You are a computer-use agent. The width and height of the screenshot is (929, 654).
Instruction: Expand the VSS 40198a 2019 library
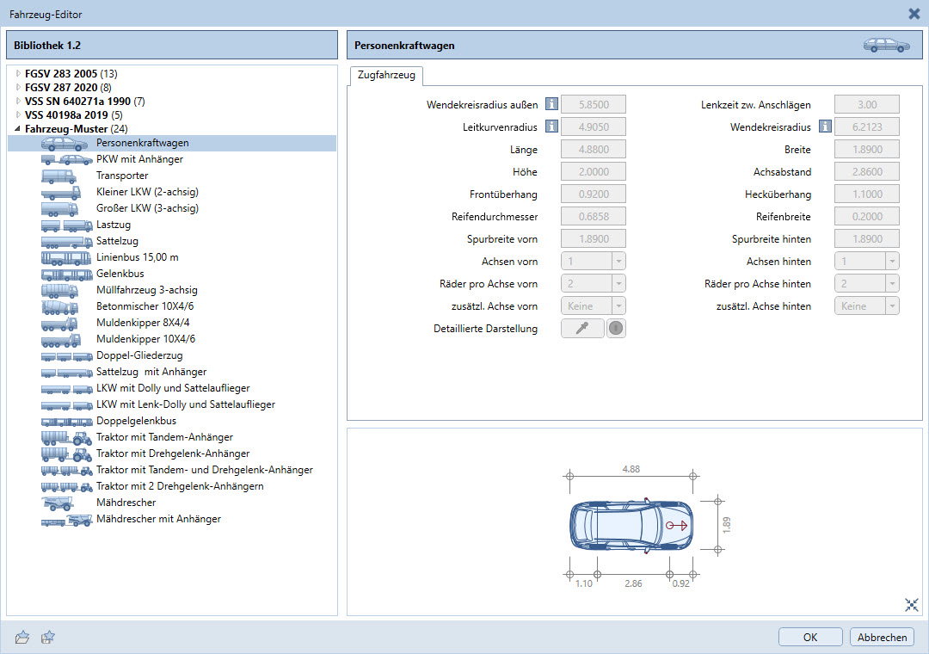click(18, 115)
